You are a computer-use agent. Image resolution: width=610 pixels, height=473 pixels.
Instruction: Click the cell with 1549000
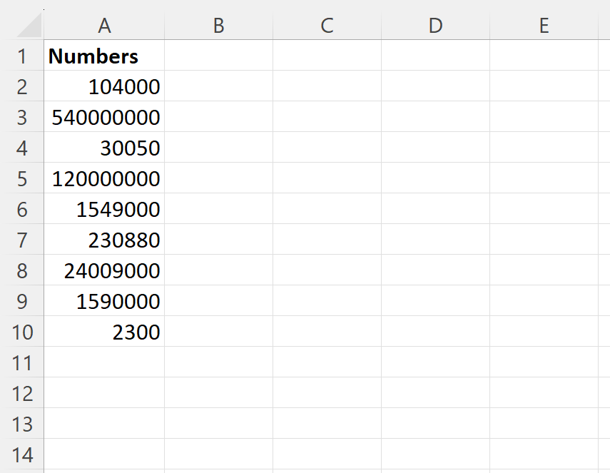click(104, 209)
